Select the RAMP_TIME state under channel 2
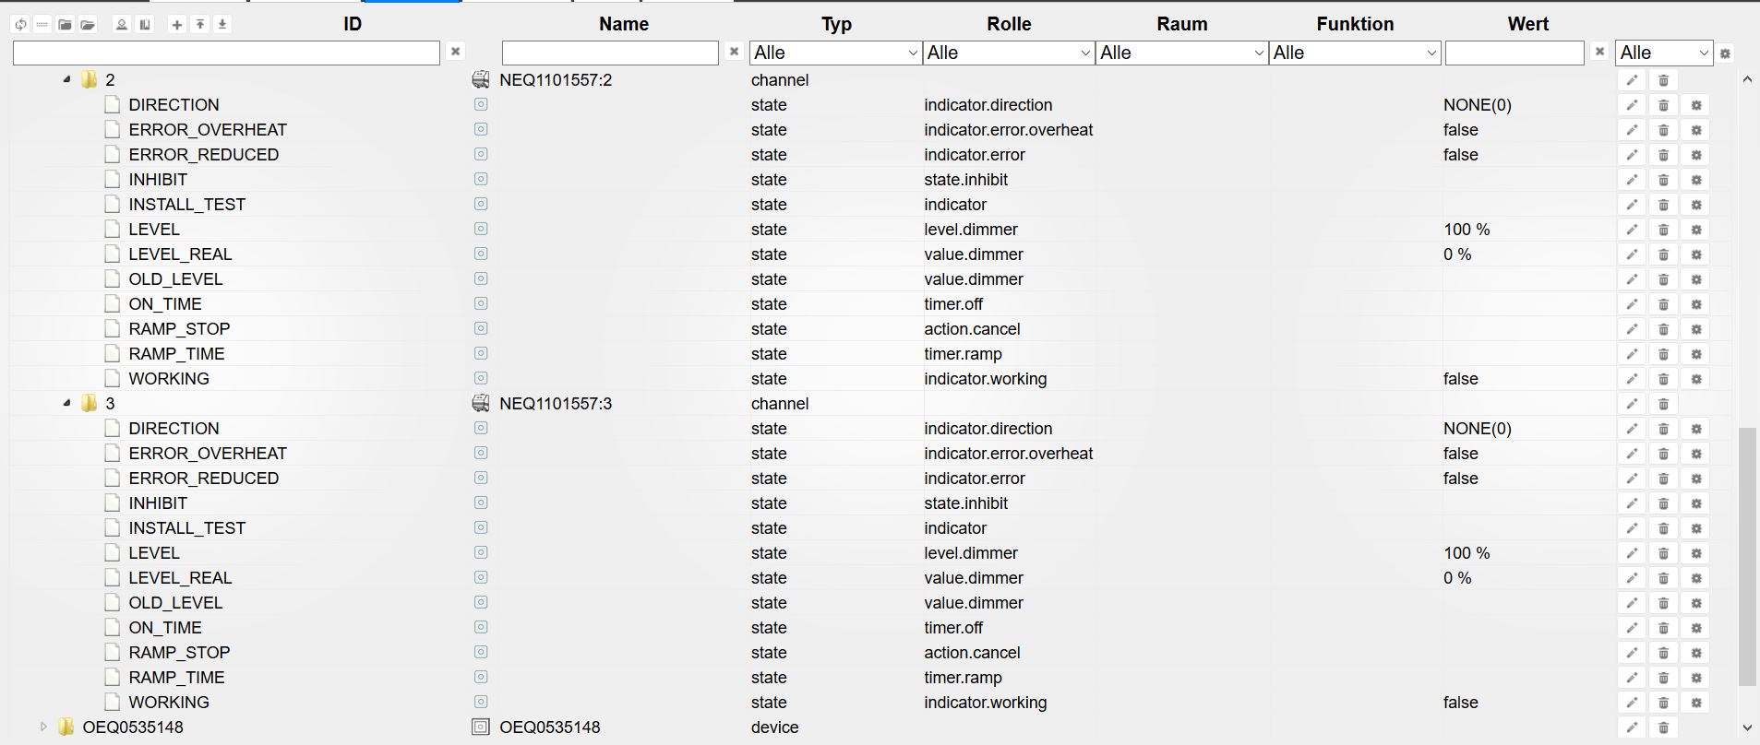Image resolution: width=1760 pixels, height=745 pixels. (176, 354)
